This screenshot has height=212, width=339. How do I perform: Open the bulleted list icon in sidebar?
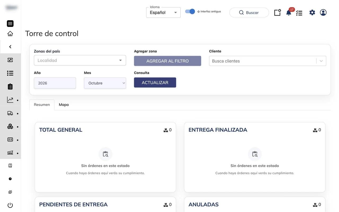tap(10, 73)
